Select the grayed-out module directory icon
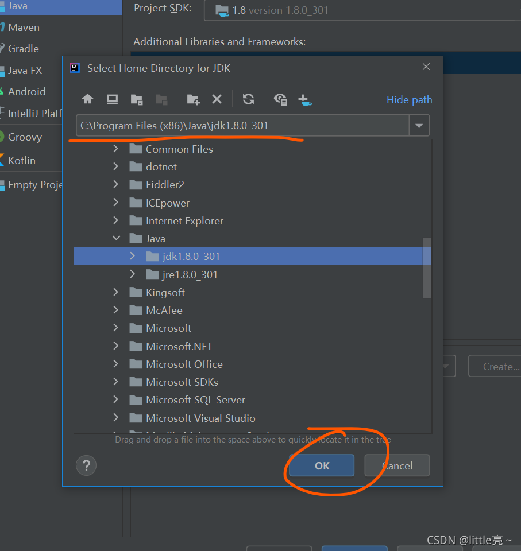This screenshot has height=551, width=521. coord(161,99)
